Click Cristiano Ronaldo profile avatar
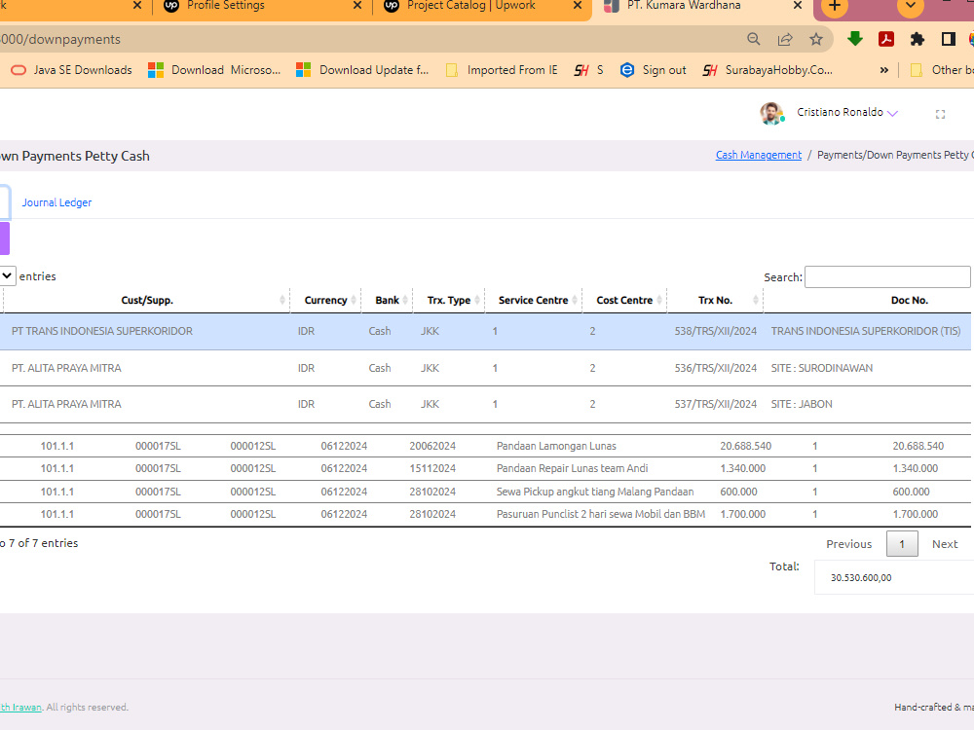 [771, 114]
